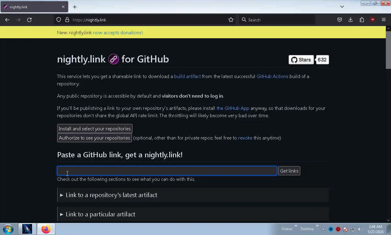Click the 'Get links' button
The image size is (391, 235).
[289, 171]
